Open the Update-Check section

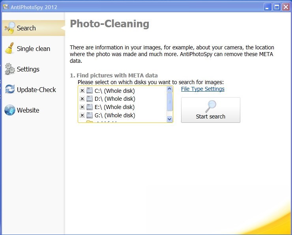point(34,89)
